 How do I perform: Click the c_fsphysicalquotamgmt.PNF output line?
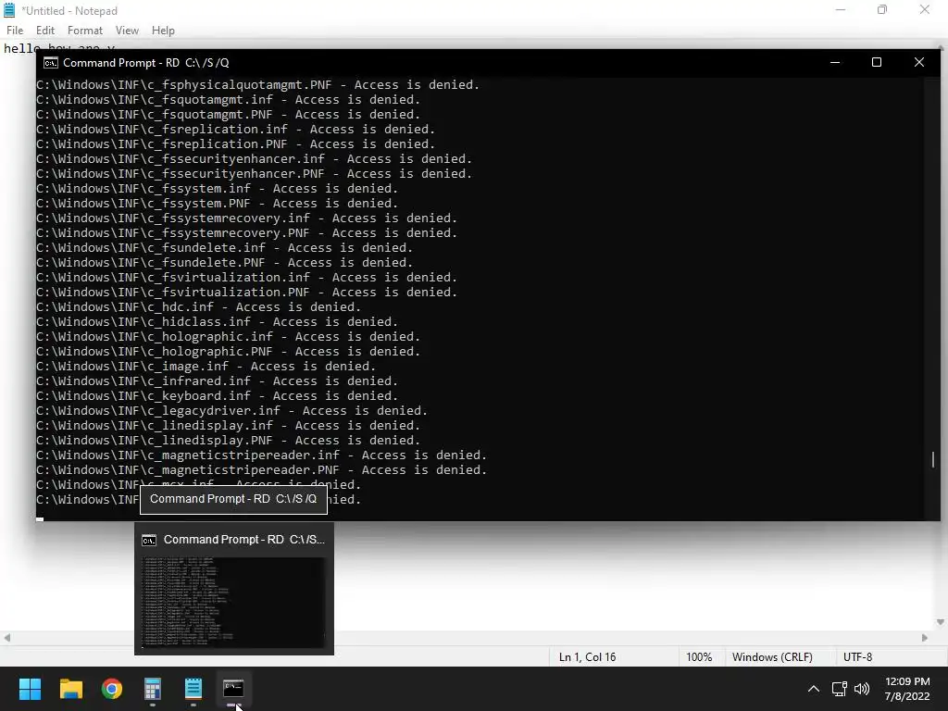click(258, 85)
